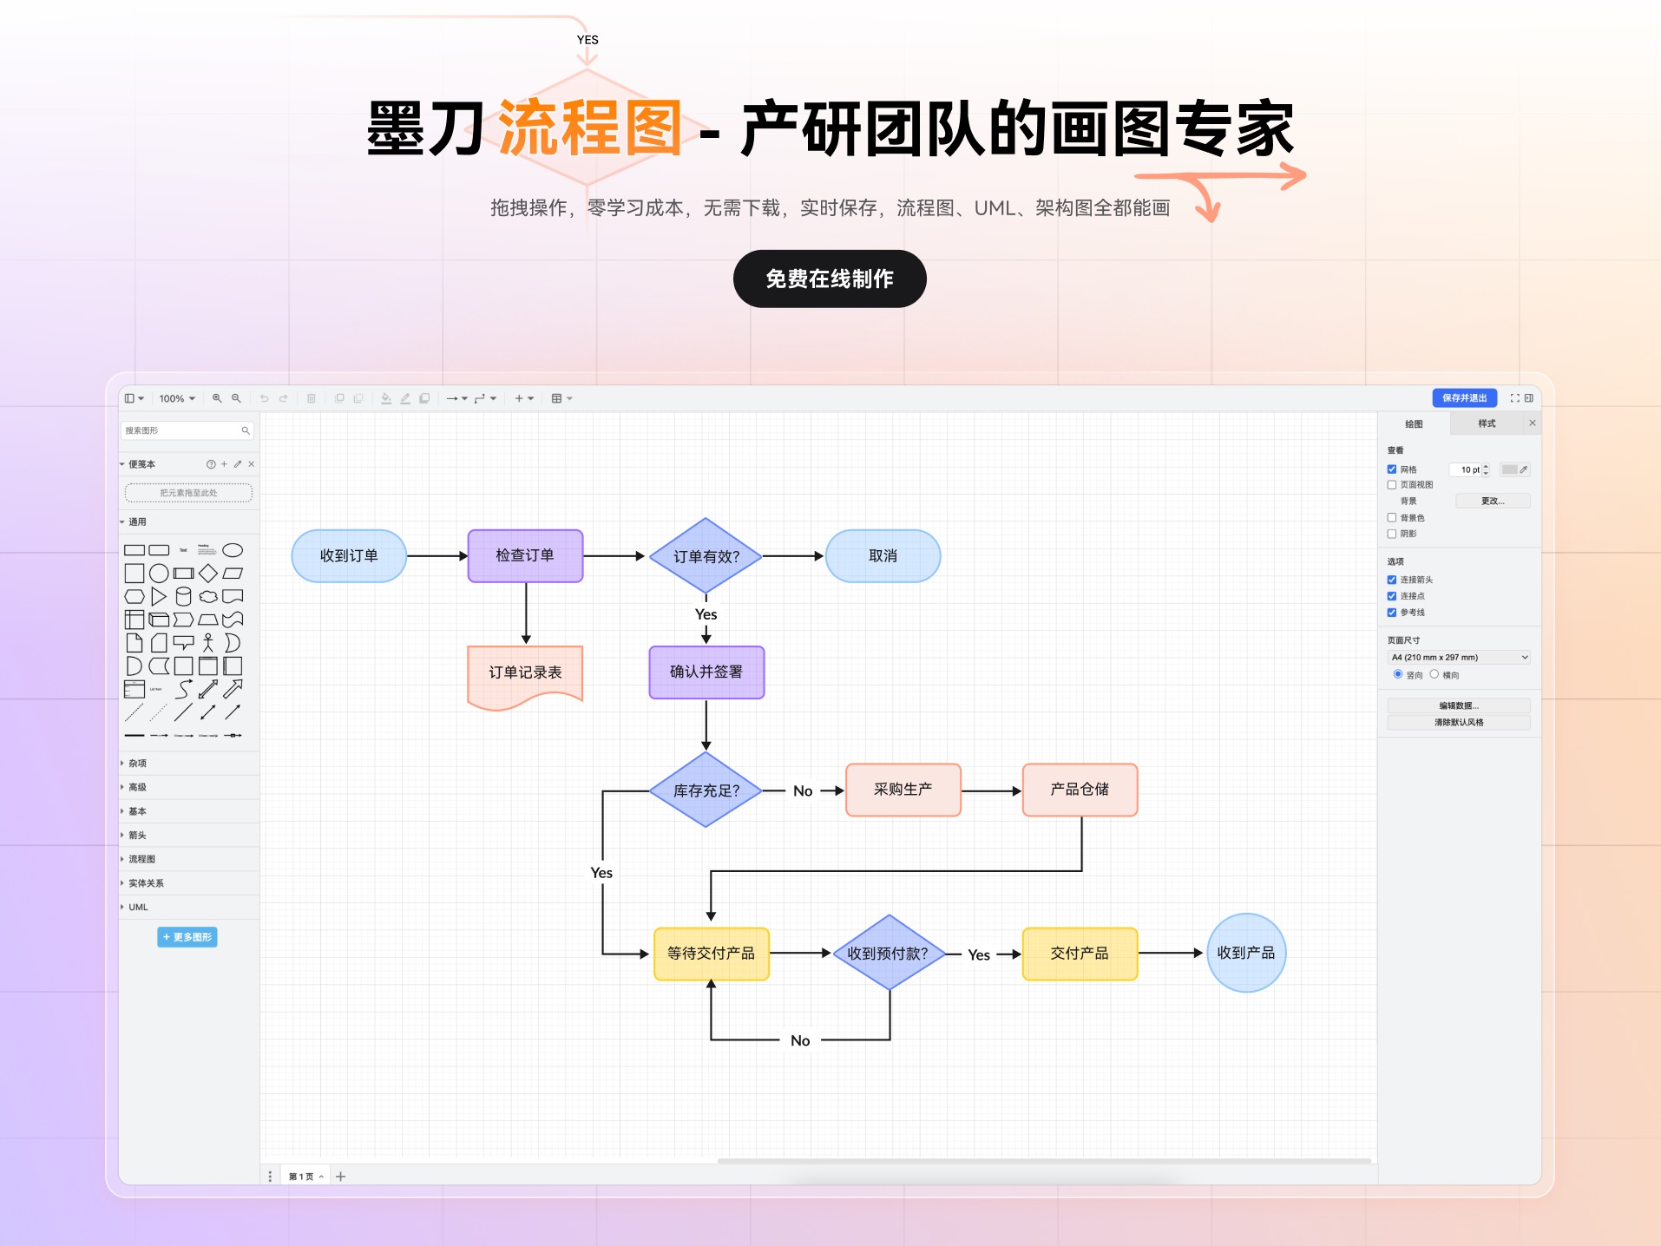The height and width of the screenshot is (1246, 1661).
Task: Select the diamond shape in general palette
Action: [x=208, y=574]
